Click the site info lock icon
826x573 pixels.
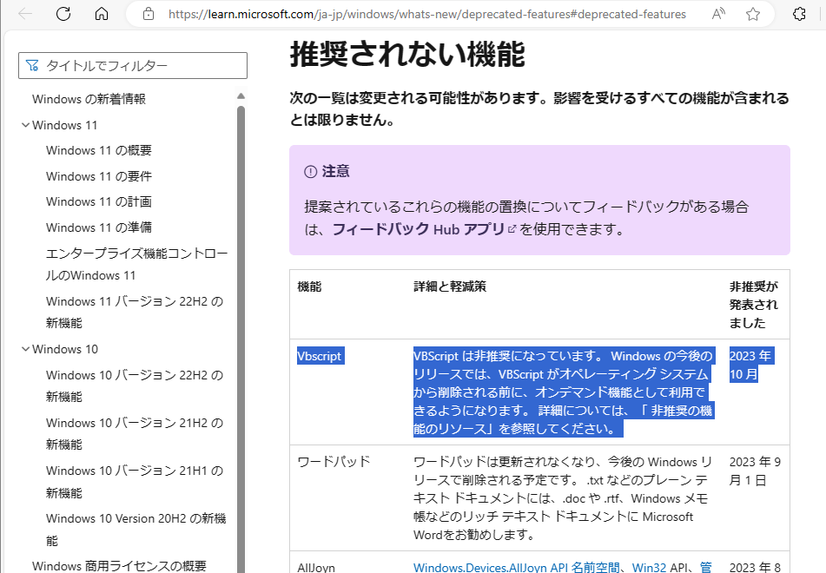point(149,14)
